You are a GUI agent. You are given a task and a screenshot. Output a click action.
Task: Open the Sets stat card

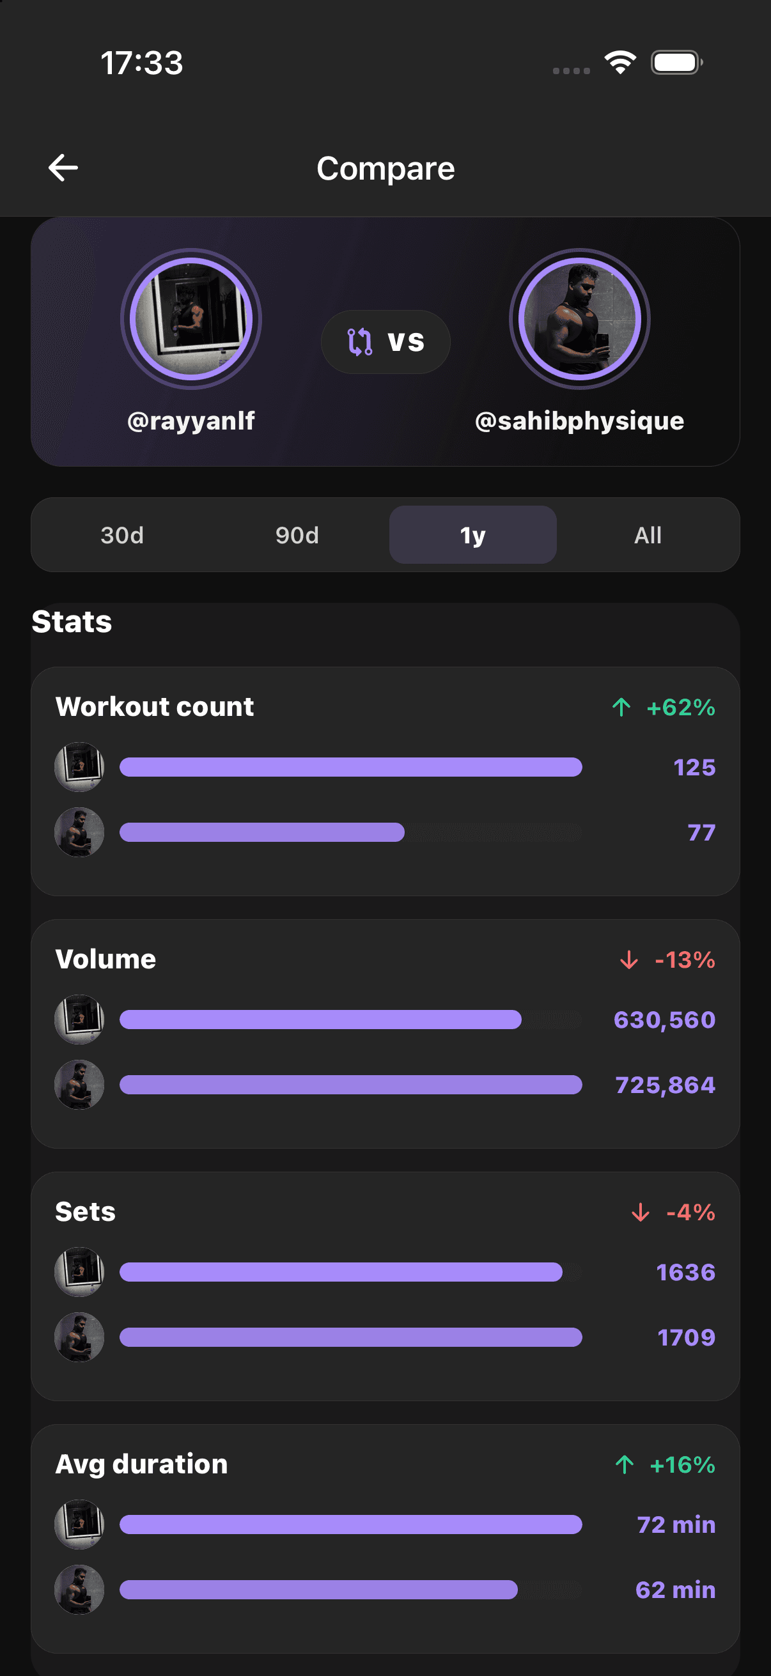[x=385, y=1286]
